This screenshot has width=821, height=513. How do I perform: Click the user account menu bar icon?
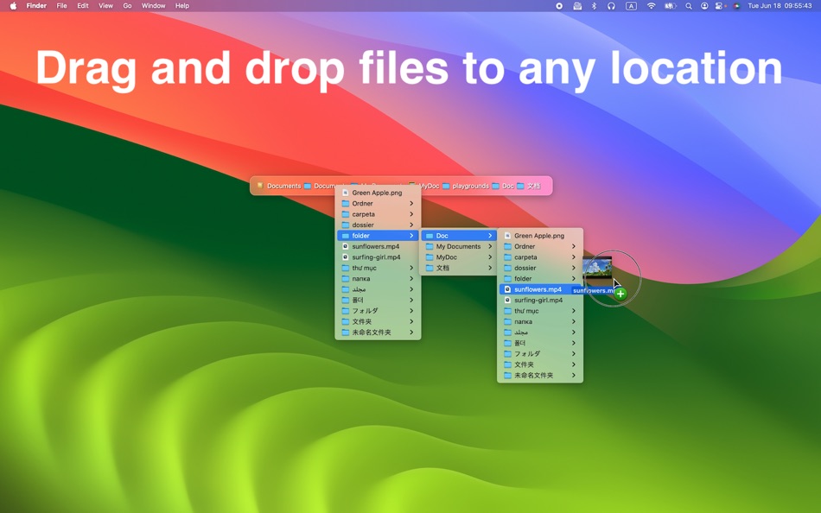pyautogui.click(x=704, y=6)
